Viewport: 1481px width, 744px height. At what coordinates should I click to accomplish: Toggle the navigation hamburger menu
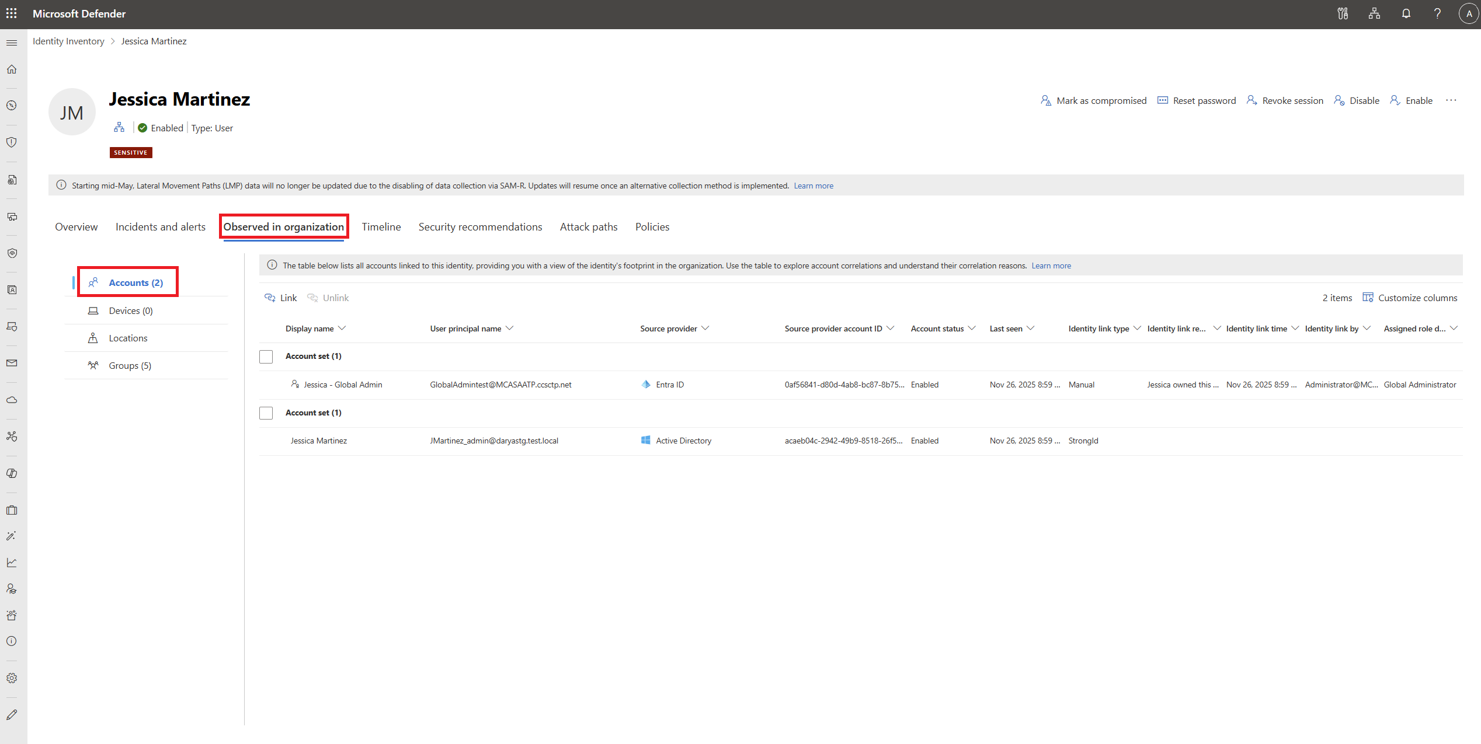pos(12,43)
